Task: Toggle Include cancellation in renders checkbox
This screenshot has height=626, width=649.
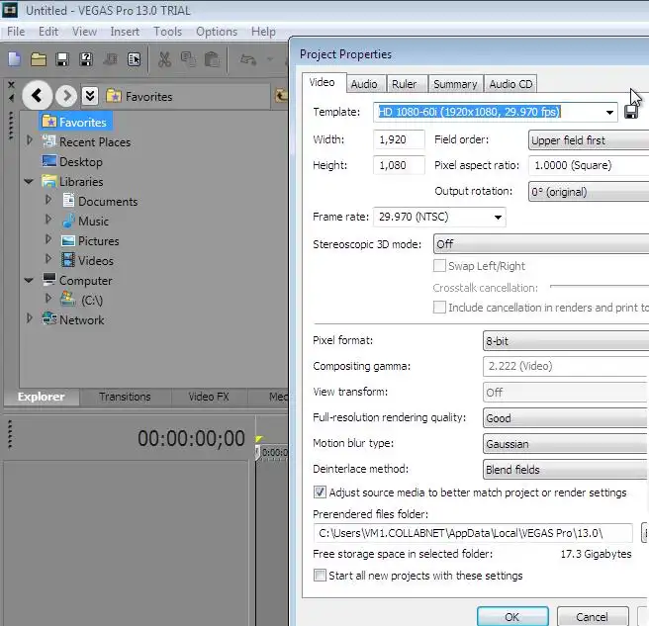Action: click(439, 307)
